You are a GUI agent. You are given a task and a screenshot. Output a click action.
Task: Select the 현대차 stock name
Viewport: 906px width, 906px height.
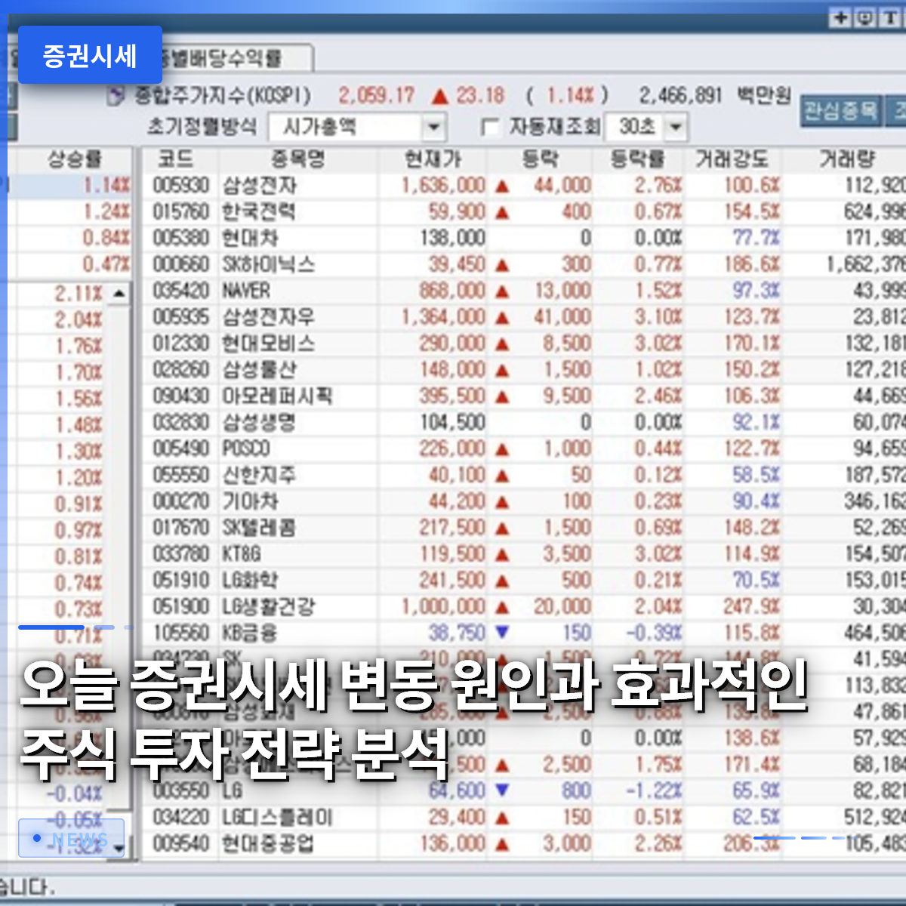pyautogui.click(x=250, y=239)
